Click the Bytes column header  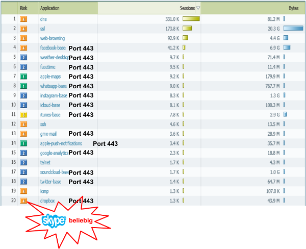click(293, 8)
